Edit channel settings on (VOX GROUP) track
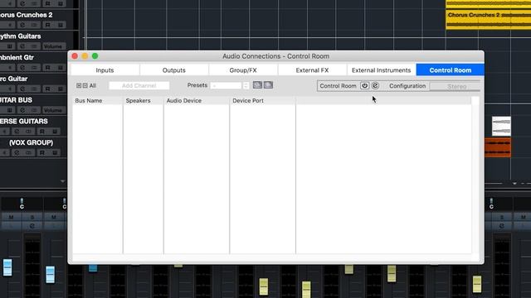Image resolution: width=531 pixels, height=298 pixels. coord(17,152)
